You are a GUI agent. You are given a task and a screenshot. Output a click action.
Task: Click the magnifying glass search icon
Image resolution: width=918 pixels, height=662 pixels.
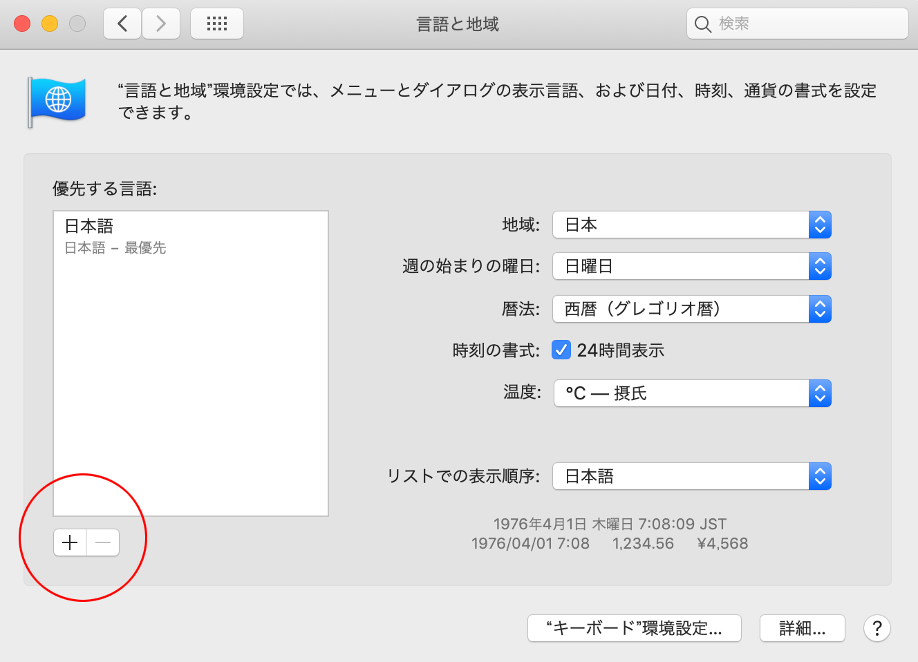pos(702,24)
